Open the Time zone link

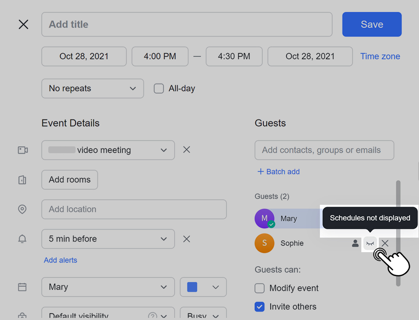[x=380, y=56]
